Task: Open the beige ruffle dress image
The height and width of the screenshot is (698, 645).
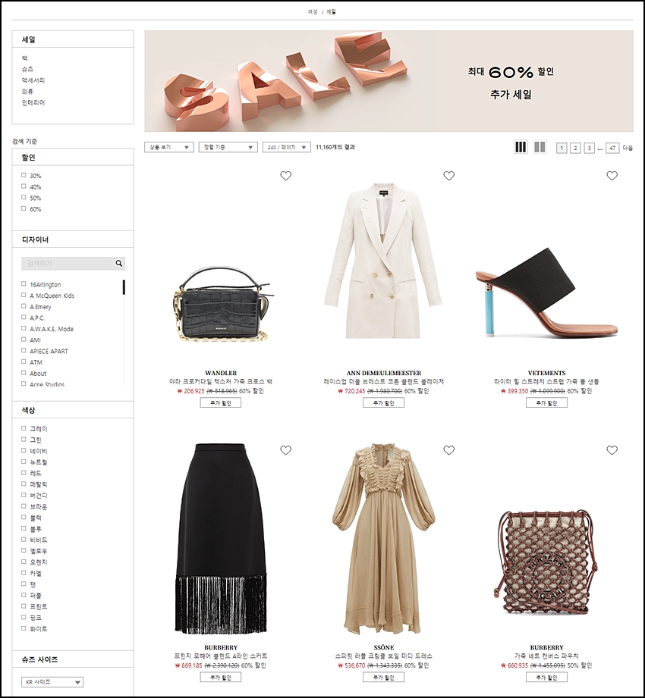Action: (384, 538)
